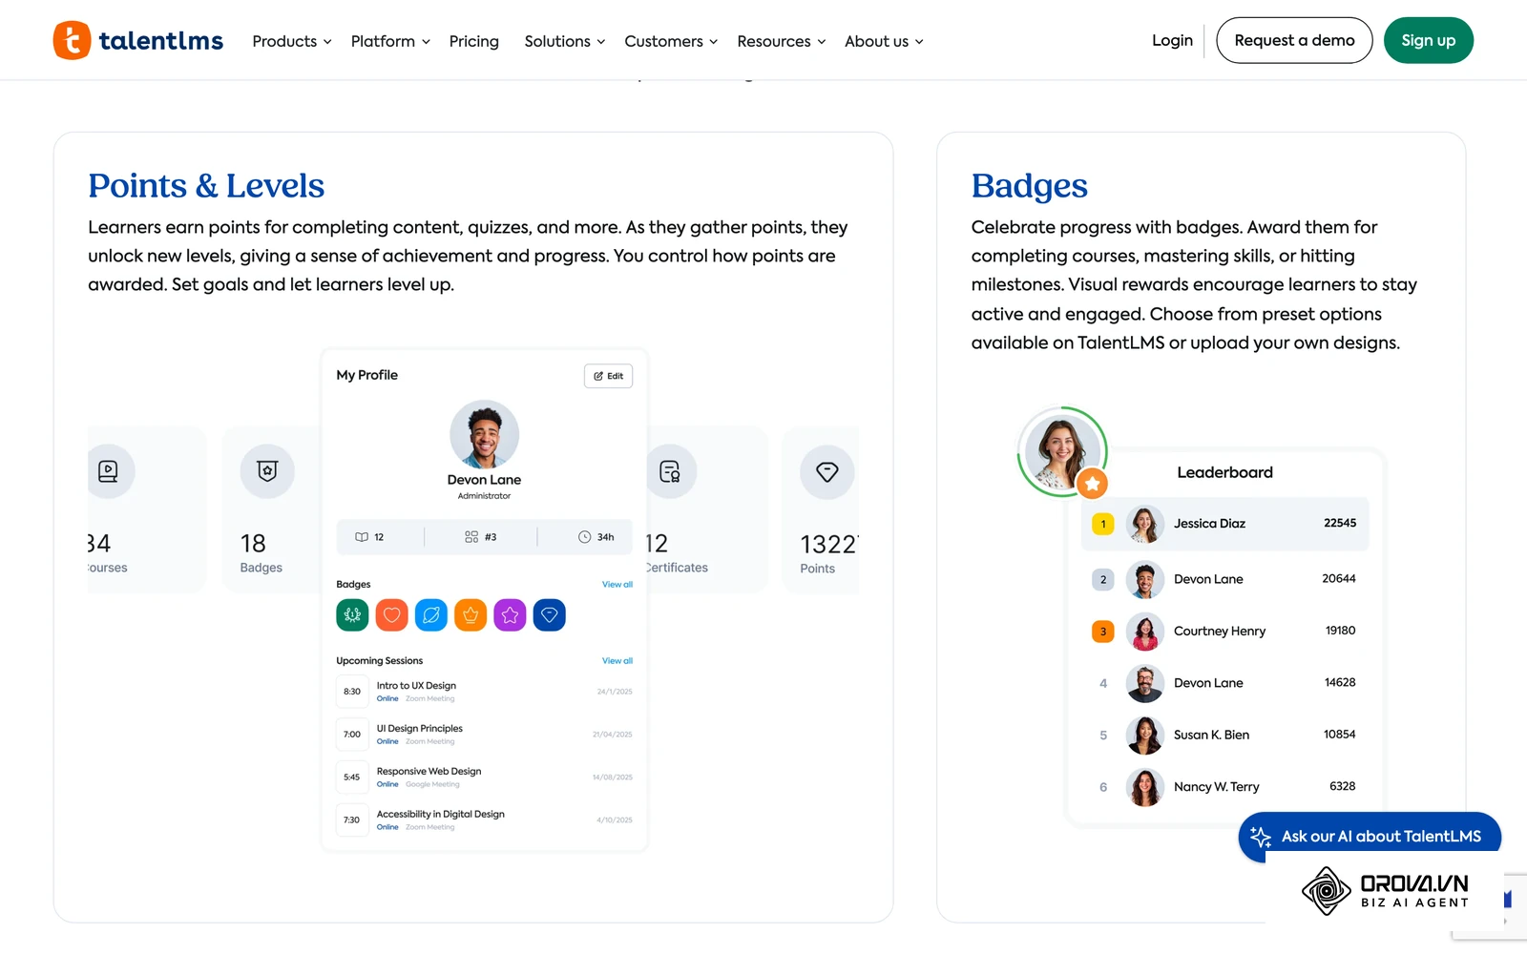The width and height of the screenshot is (1527, 954).
Task: Click Edit in the My Profile card
Action: [x=608, y=376]
